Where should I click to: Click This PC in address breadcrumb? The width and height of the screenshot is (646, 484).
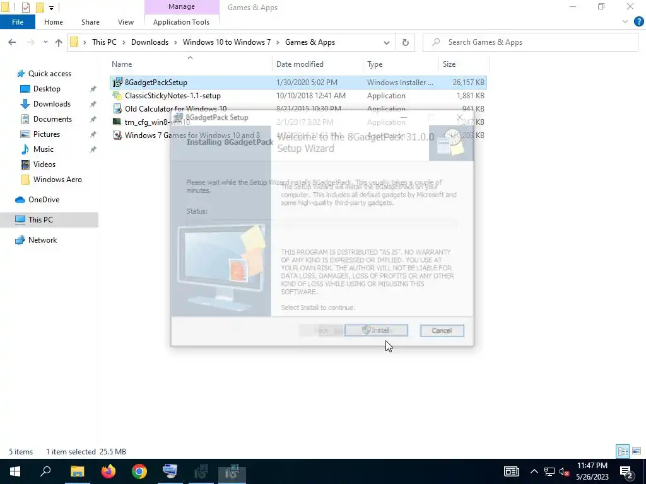104,42
